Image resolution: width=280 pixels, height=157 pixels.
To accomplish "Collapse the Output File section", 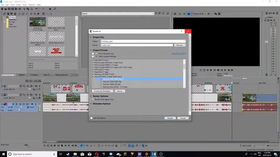I will [91, 37].
